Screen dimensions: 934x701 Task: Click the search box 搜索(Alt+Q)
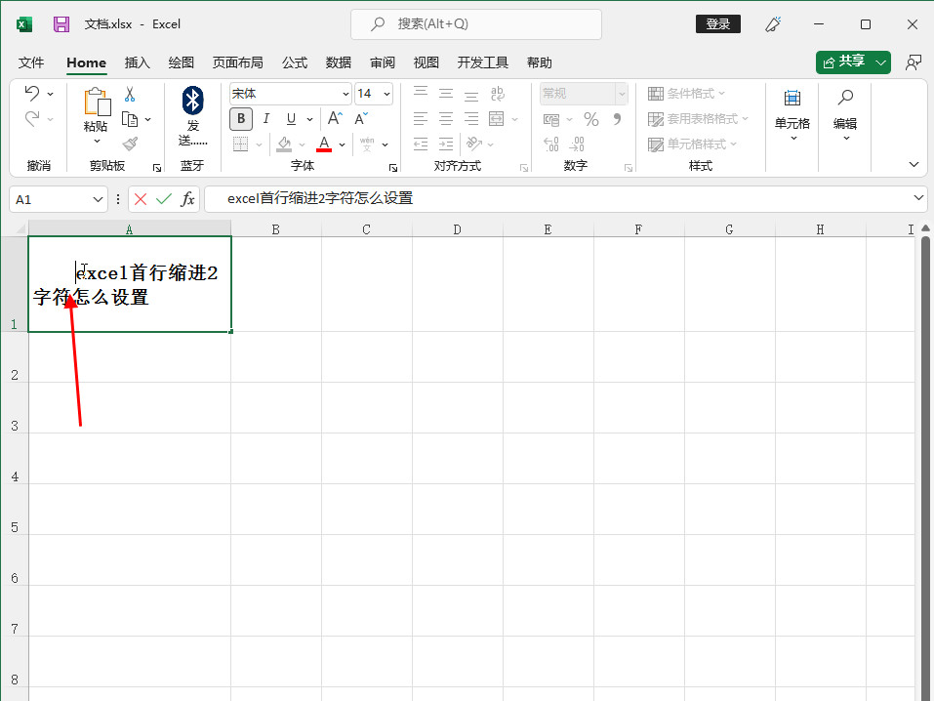tap(476, 23)
